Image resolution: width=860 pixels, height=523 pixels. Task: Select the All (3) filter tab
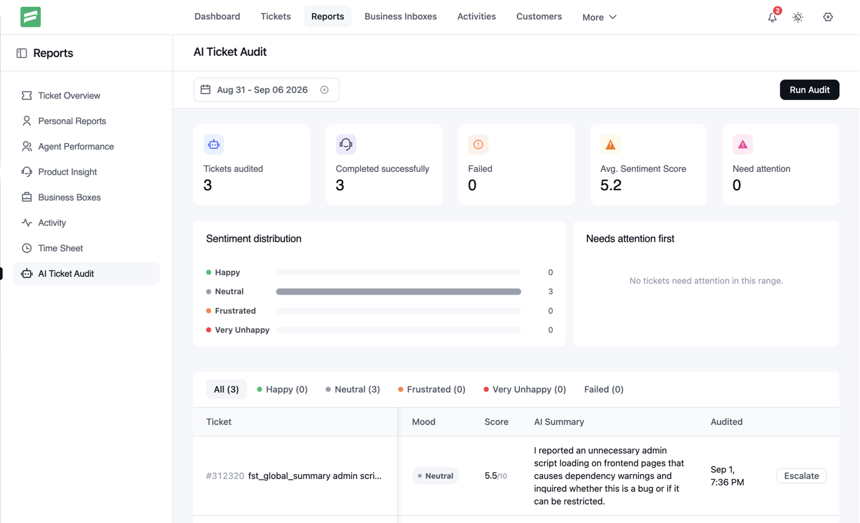[x=226, y=389]
